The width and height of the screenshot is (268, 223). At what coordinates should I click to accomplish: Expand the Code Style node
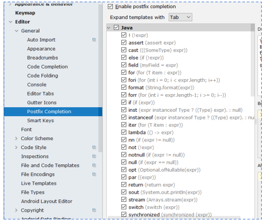[16, 147]
